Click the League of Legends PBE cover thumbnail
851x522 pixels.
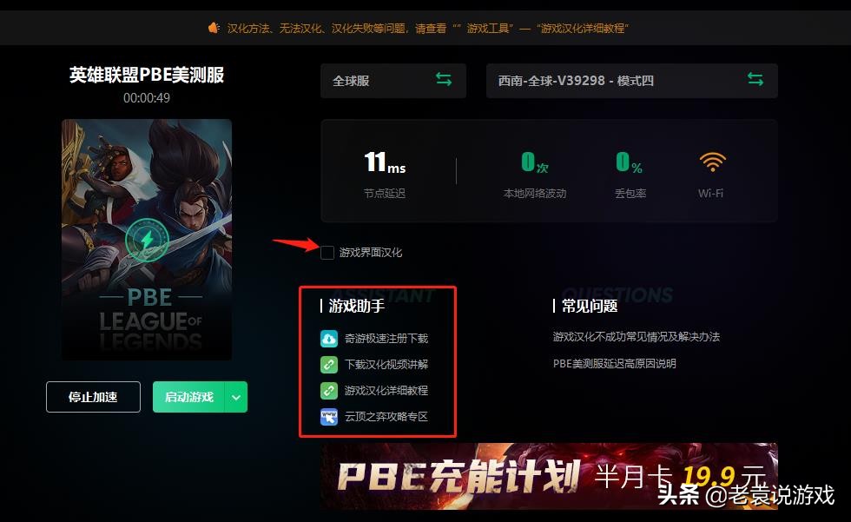click(x=147, y=240)
